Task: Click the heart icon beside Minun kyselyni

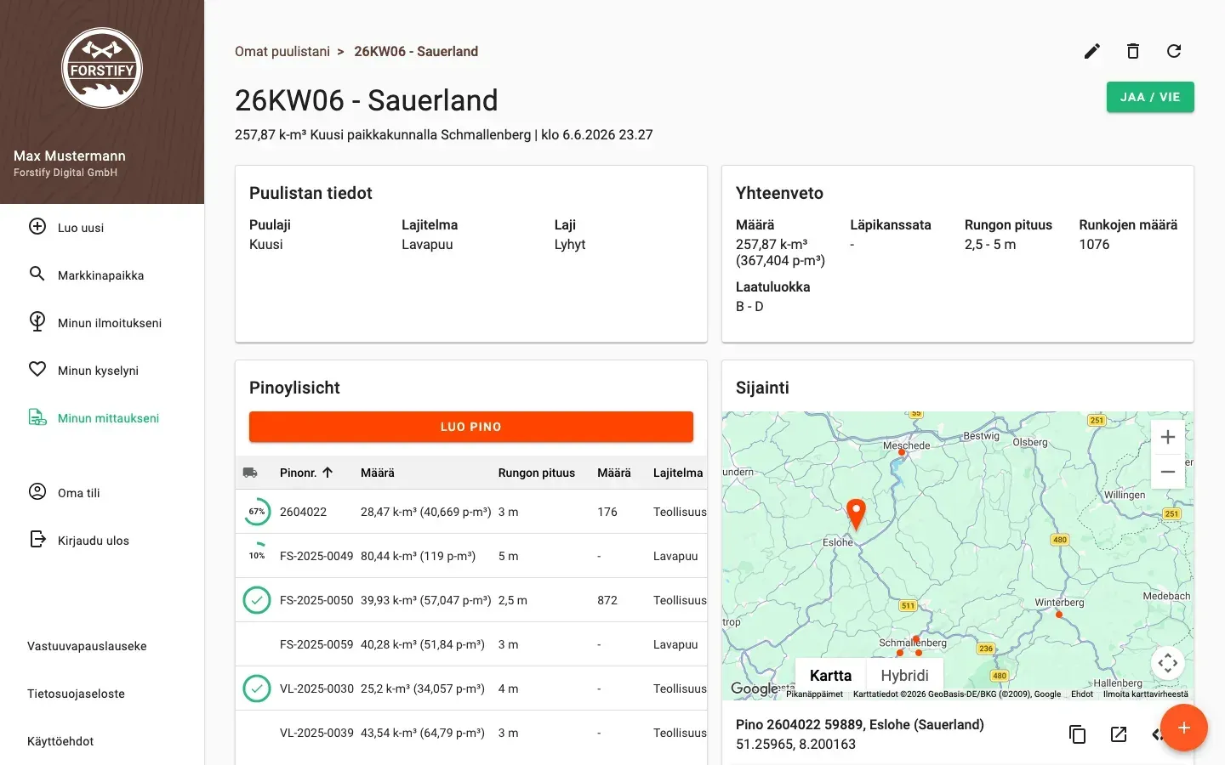Action: pos(37,369)
